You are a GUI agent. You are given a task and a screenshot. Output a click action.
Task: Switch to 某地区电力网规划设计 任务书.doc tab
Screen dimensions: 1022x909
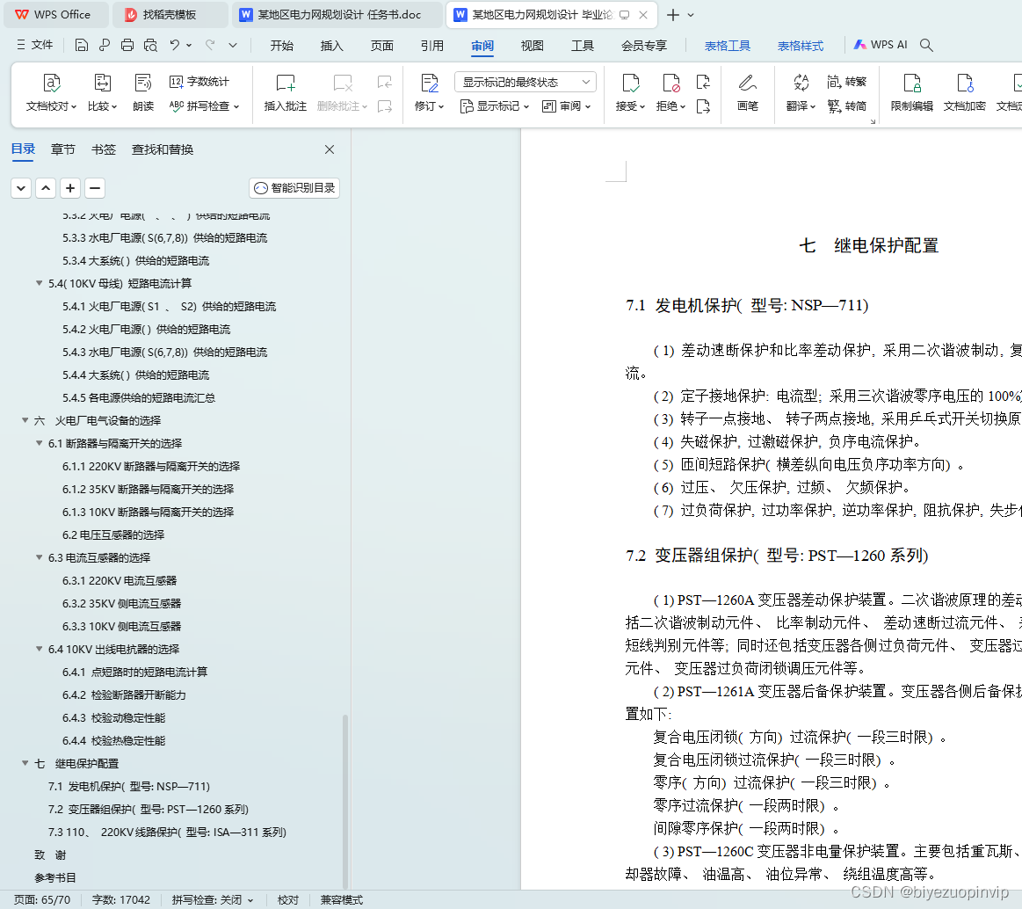337,14
